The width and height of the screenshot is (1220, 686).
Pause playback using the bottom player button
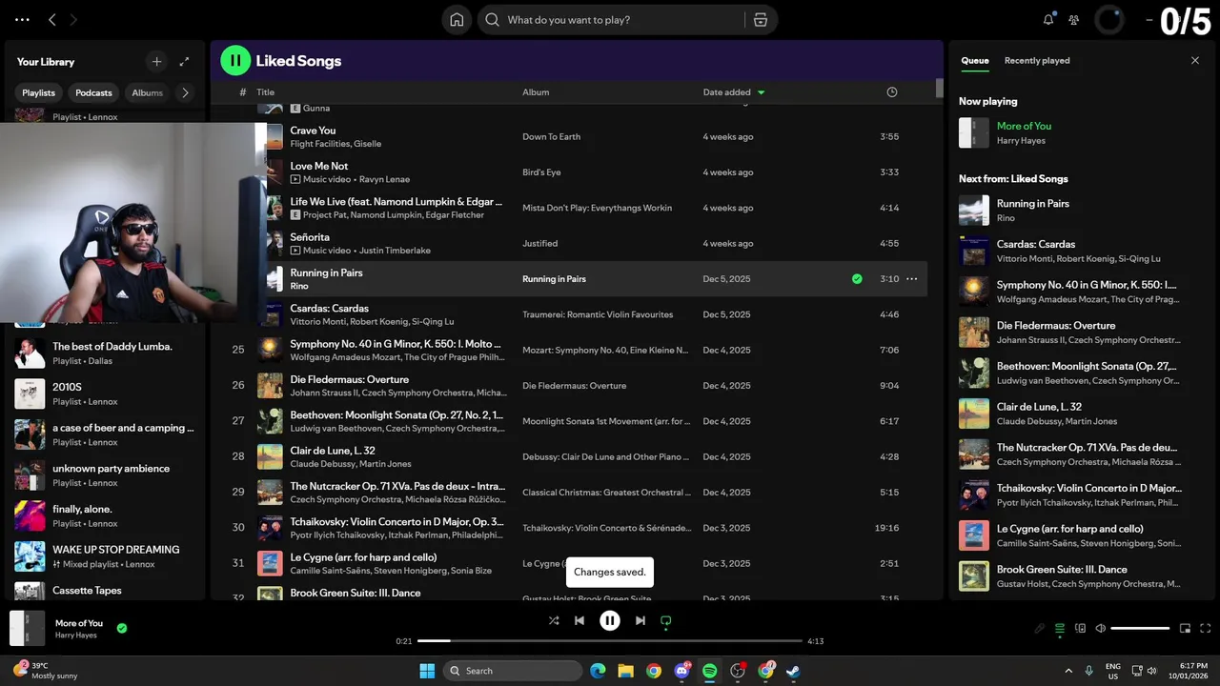pyautogui.click(x=610, y=620)
